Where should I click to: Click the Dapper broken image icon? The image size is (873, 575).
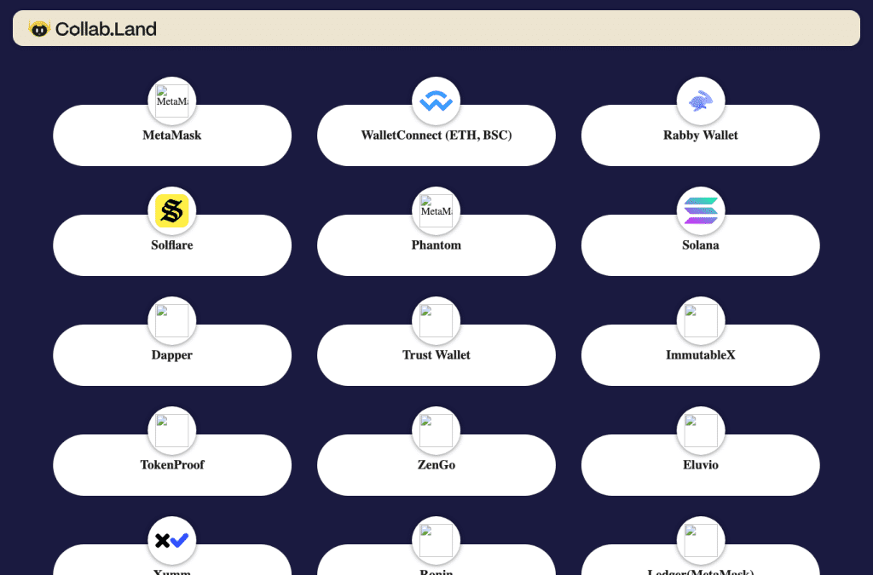tap(172, 320)
